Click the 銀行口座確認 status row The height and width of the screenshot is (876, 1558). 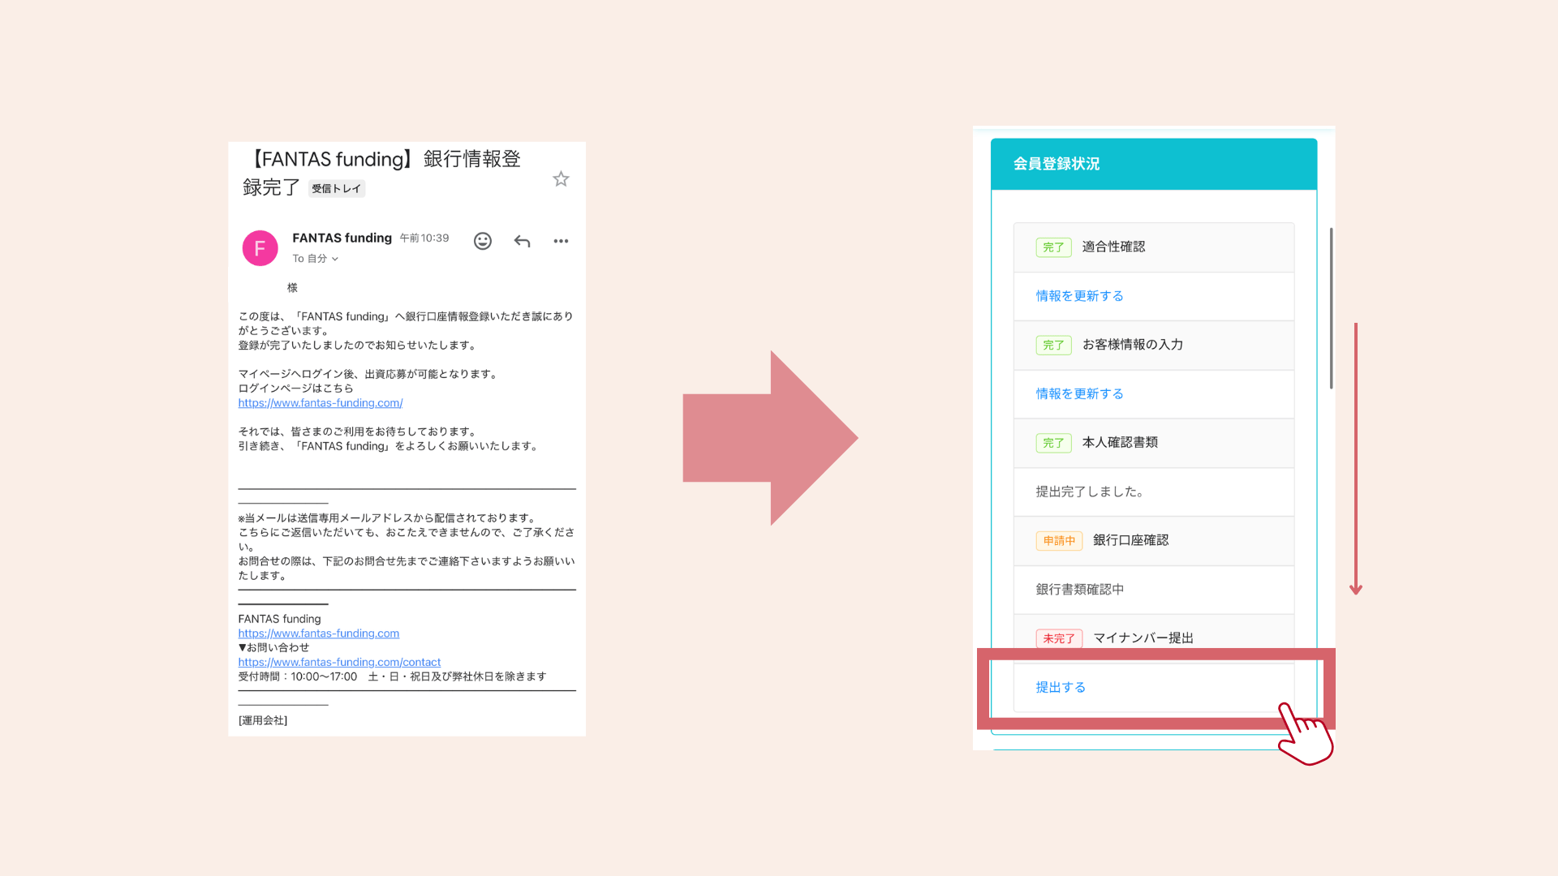click(1153, 540)
